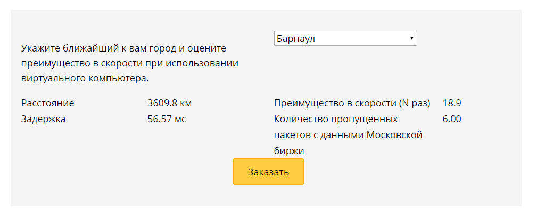
Task: Click the word 'биржи' below the packets label
Action: (x=287, y=151)
